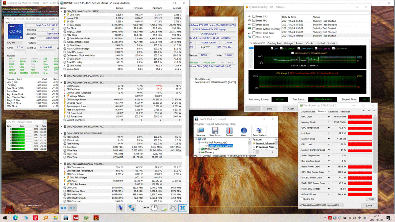Toggle the SAMSUNG MZVL22T0HBLB graph checkbox
Screen dimensions: 395x222
click(x=292, y=53)
